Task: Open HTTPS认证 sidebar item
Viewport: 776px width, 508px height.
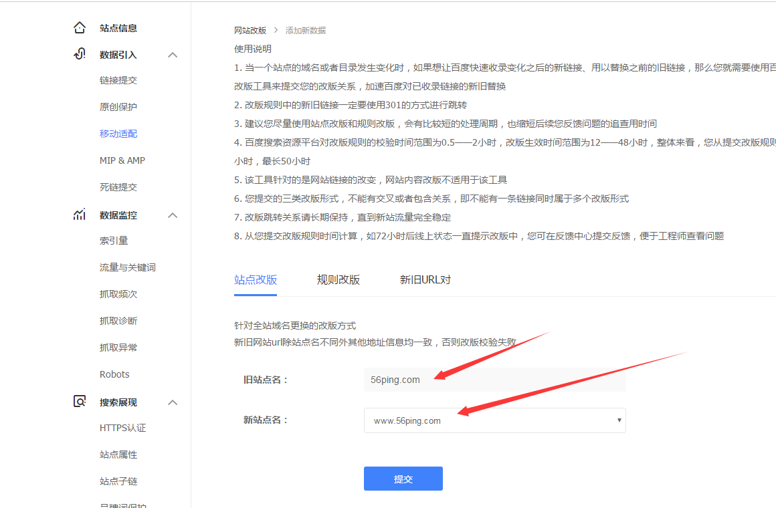Action: [x=122, y=428]
